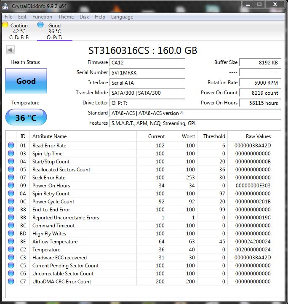288x304 pixels.
Task: Click raw value 0000000019C of Reported Uncorrectable Errors
Action: pos(253,218)
